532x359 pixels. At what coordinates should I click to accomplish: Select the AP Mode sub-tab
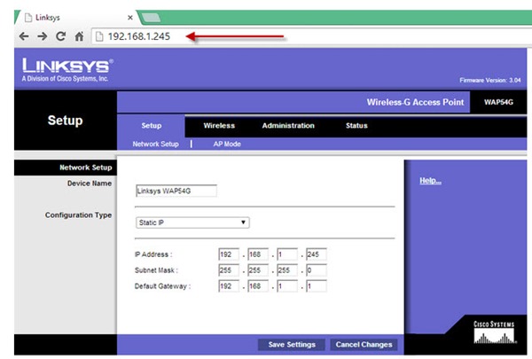click(x=227, y=144)
